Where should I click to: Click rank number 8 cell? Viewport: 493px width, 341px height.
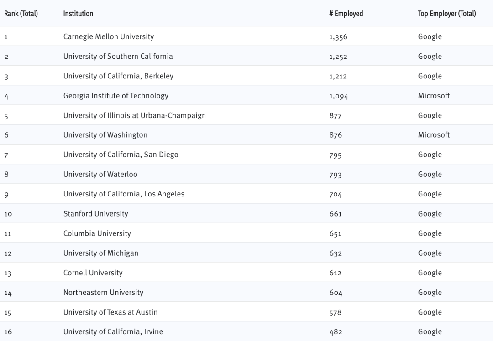click(x=6, y=175)
